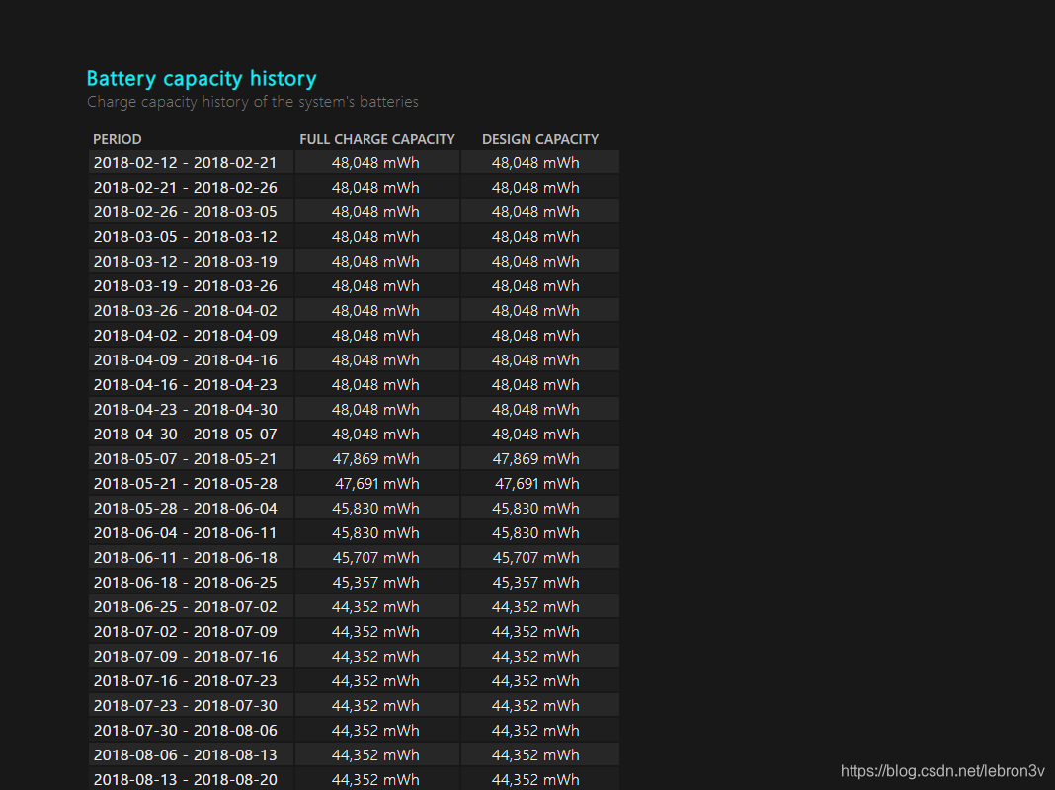
Task: Select the period 2018-05-28 - 2018-06-04 cell
Action: coord(186,509)
